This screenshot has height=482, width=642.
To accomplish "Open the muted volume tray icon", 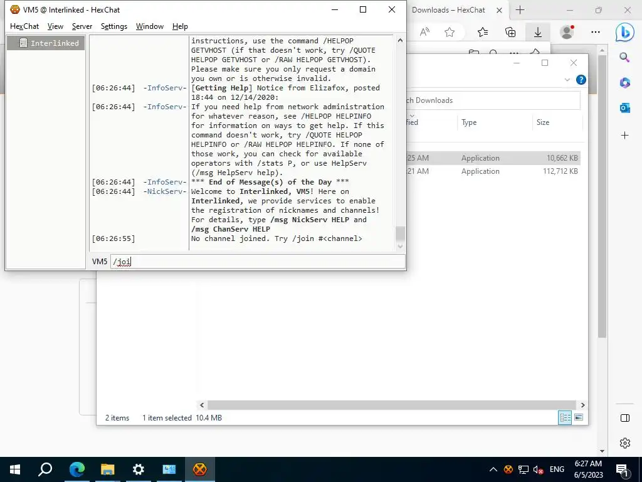I will pyautogui.click(x=539, y=469).
